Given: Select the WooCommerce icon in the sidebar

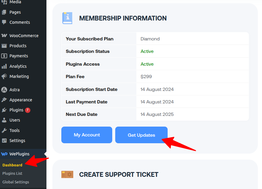Looking at the screenshot, I should [4, 35].
